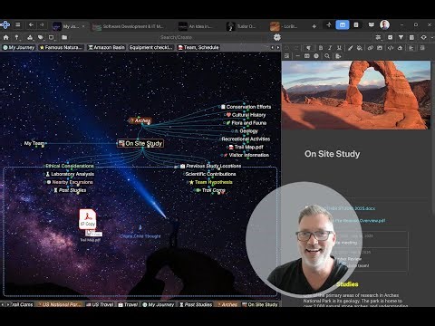Insert code block in notes toolbar
The image size is (435, 326).
(391, 48)
